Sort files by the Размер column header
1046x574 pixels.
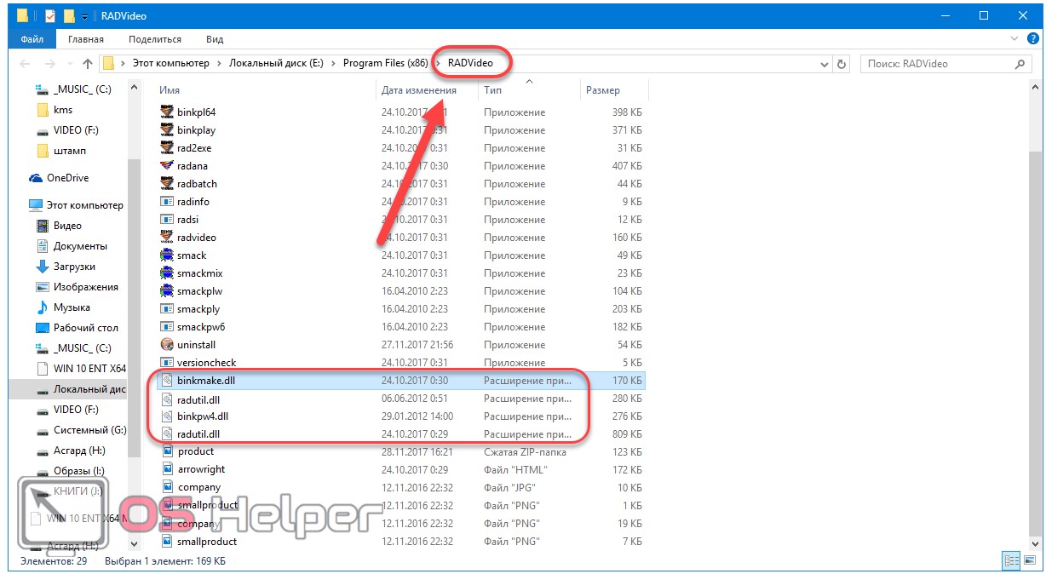point(603,90)
